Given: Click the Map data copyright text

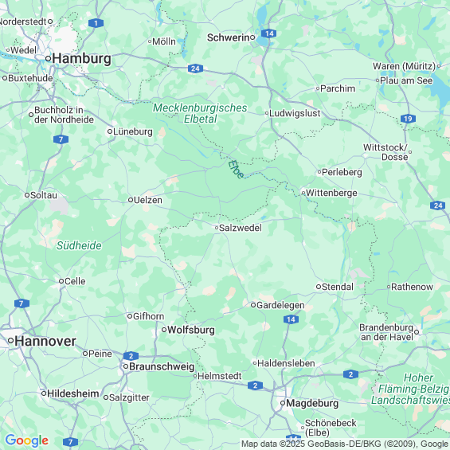Looking at the screenshot, I should 345,444.
